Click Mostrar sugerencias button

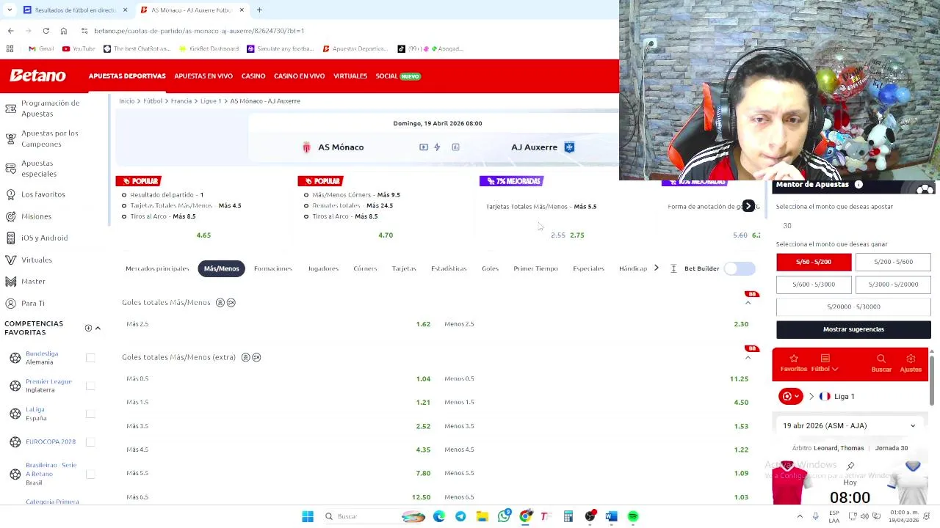point(853,329)
